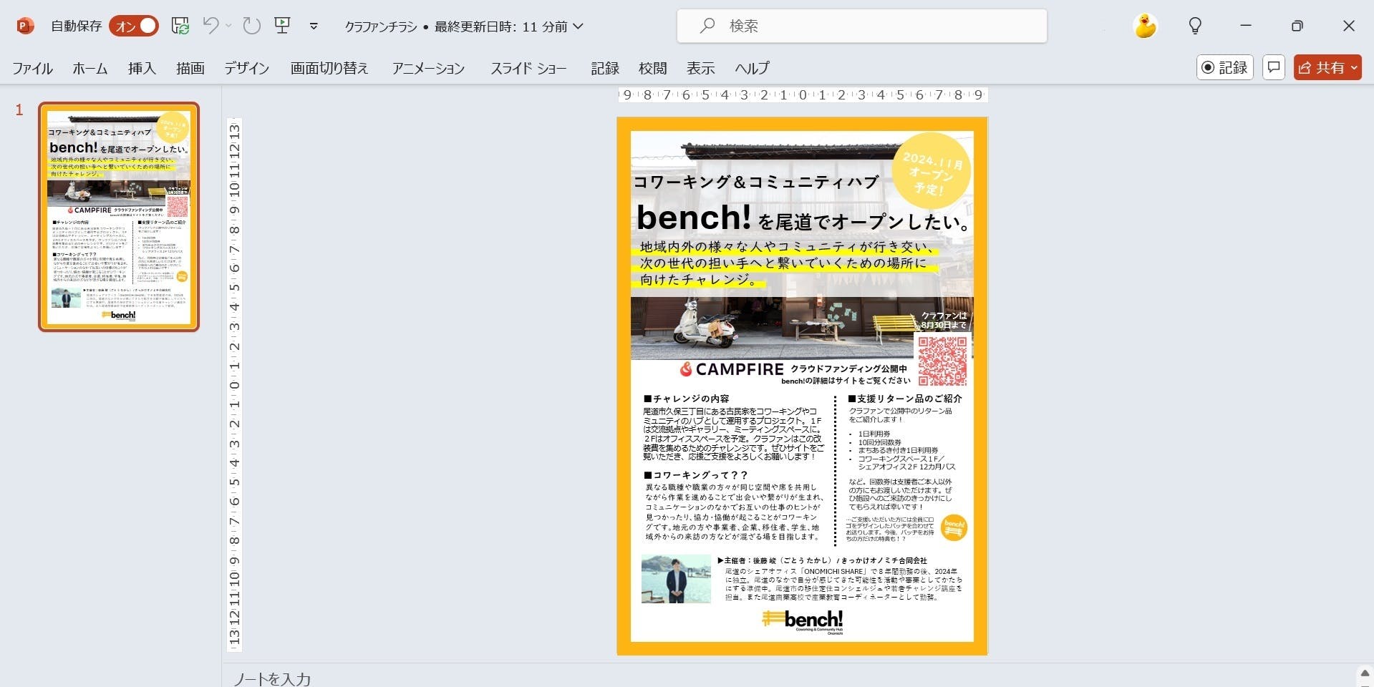1374x687 pixels.
Task: Expand the file name and save-status dropdown
Action: point(464,26)
